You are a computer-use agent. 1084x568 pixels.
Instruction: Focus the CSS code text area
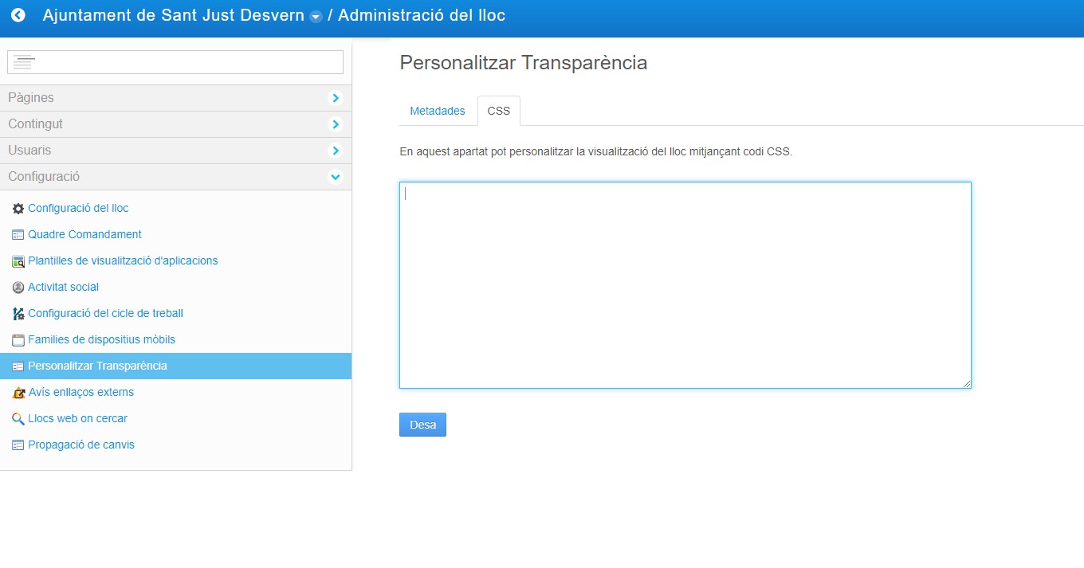point(685,285)
